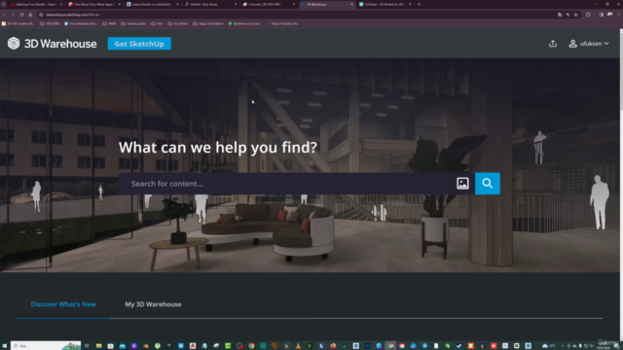Open Blender from the taskbar
This screenshot has height=350, width=623.
click(146, 346)
